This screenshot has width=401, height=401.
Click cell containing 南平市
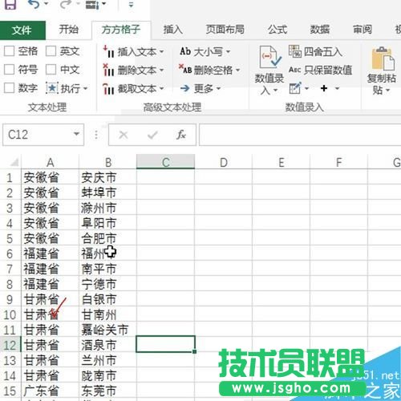(x=107, y=269)
